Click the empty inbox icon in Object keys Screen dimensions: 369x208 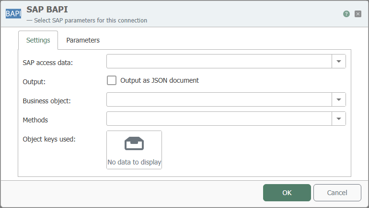(x=134, y=143)
